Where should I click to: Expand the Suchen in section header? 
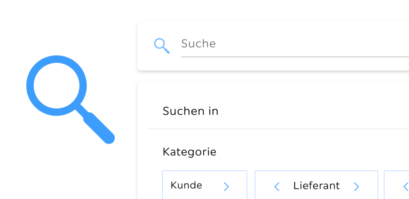pos(191,111)
